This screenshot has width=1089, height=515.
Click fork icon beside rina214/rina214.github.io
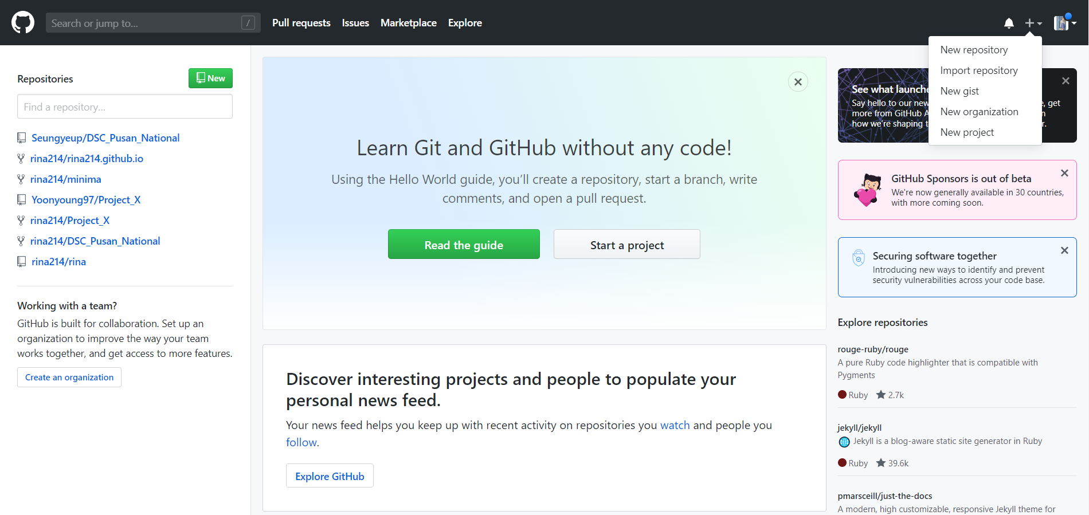tap(21, 159)
